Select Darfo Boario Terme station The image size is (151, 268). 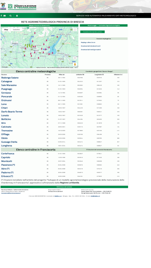[x=12, y=112]
